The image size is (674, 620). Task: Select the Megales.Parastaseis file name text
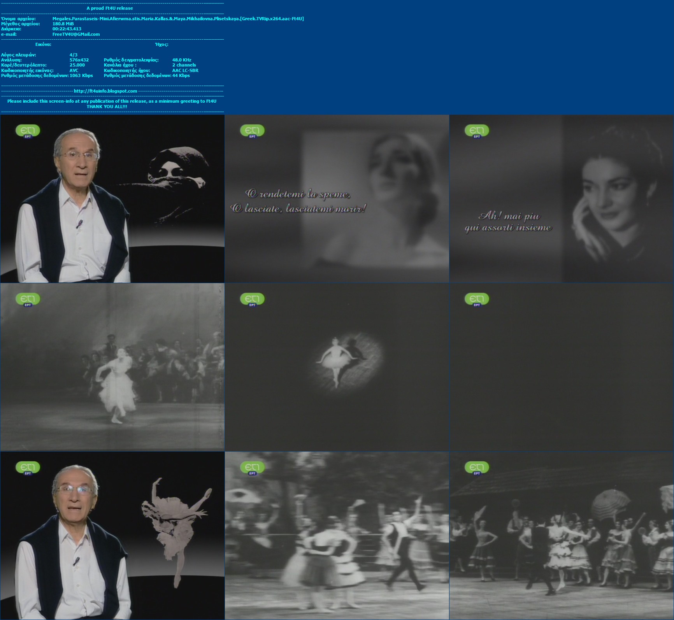pyautogui.click(x=178, y=19)
